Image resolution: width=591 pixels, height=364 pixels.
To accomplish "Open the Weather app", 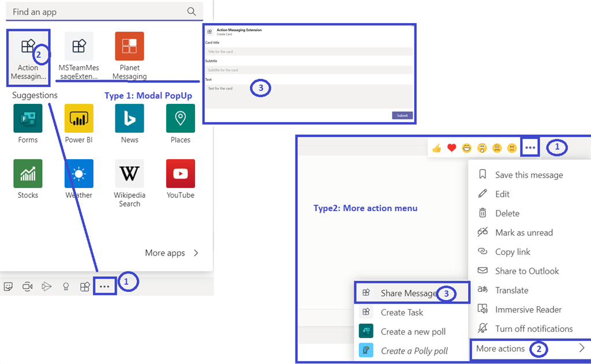I will click(x=78, y=174).
